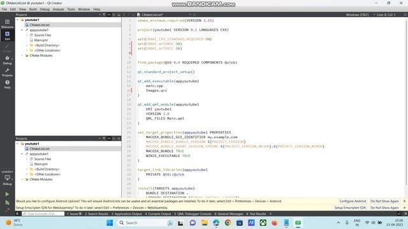Click synchronize link icon in lower Projects panel
The image size is (408, 229).
coord(109,139)
